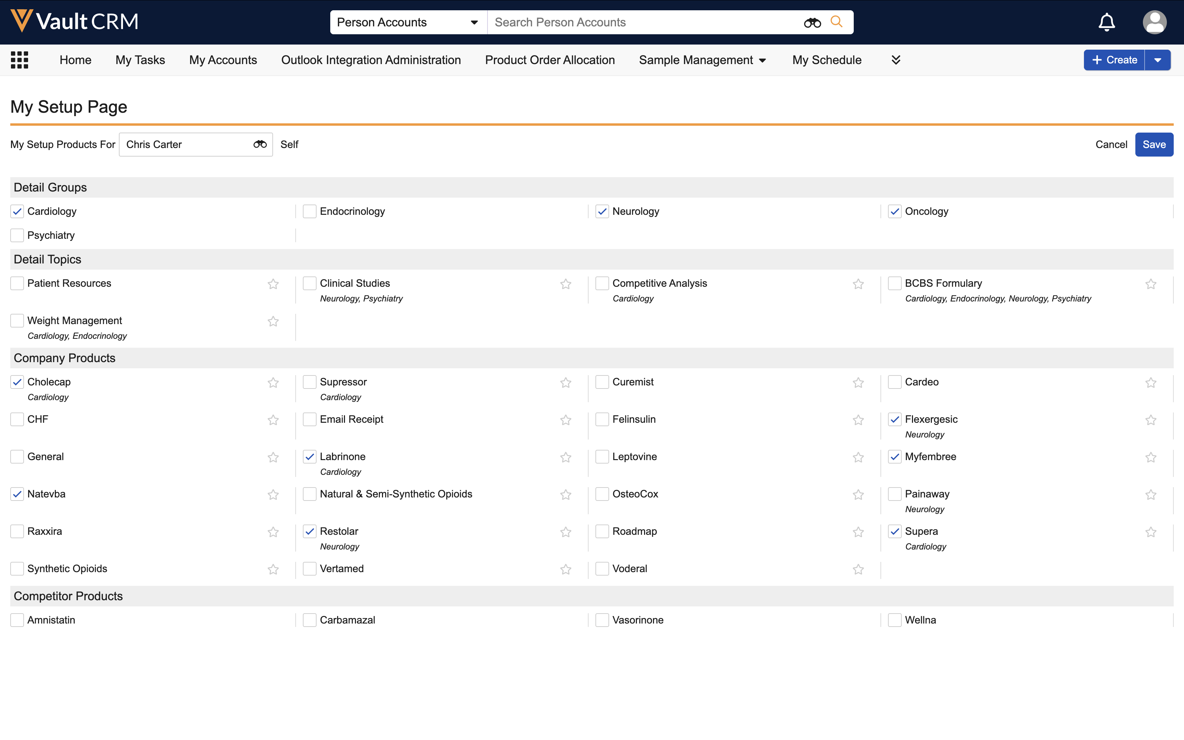Check the Endocrinology detail group
1184x740 pixels.
310,211
